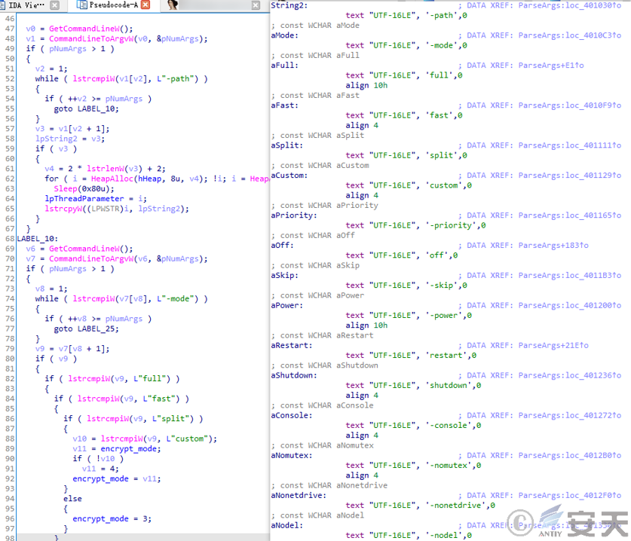Screen dimensions: 631x541
Task: Select lpString2 = v3 assignment
Action: pos(70,139)
